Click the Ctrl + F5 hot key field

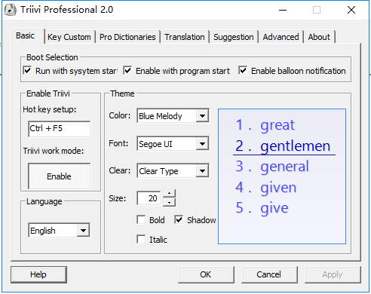[x=60, y=129]
